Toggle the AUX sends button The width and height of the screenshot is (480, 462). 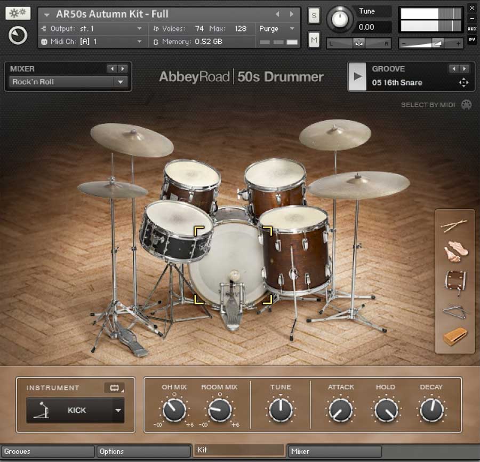pos(472,28)
